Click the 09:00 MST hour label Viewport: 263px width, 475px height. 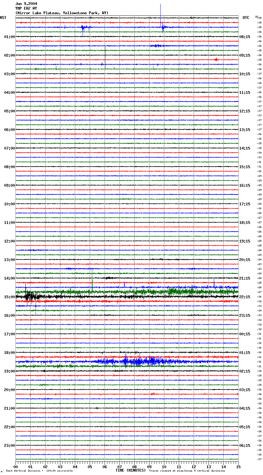10,185
